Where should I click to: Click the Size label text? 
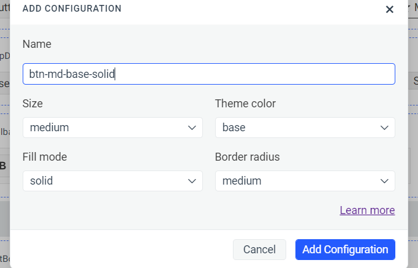click(x=32, y=104)
